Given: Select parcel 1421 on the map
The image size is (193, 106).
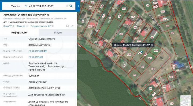Looking at the screenshot, I should 153,69.
